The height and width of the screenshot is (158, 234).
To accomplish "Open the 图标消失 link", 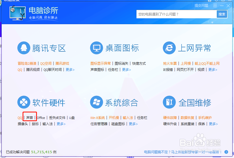I will (122, 64).
